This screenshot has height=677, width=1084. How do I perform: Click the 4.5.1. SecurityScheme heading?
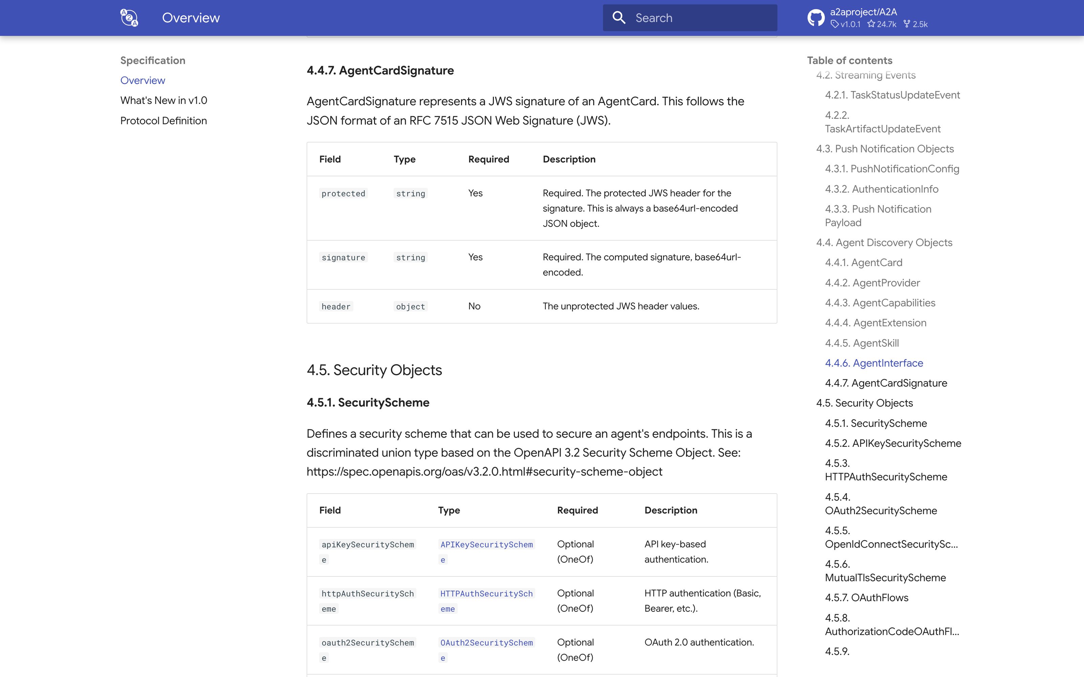pos(368,402)
